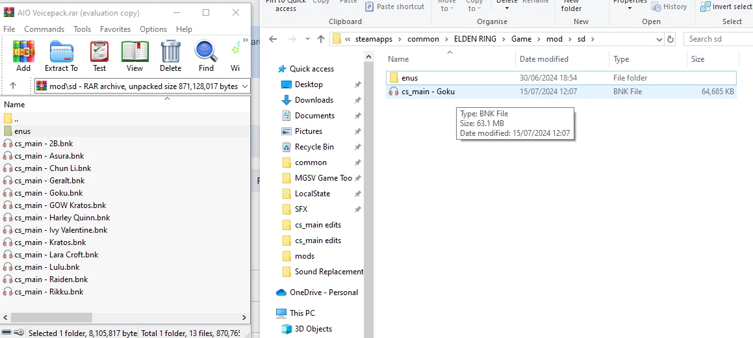The width and height of the screenshot is (753, 338).
Task: Select cs_main - Rikku.bnk in the archive
Action: (x=44, y=292)
